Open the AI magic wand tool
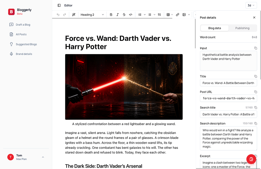261x169 pixels. (x=74, y=15)
